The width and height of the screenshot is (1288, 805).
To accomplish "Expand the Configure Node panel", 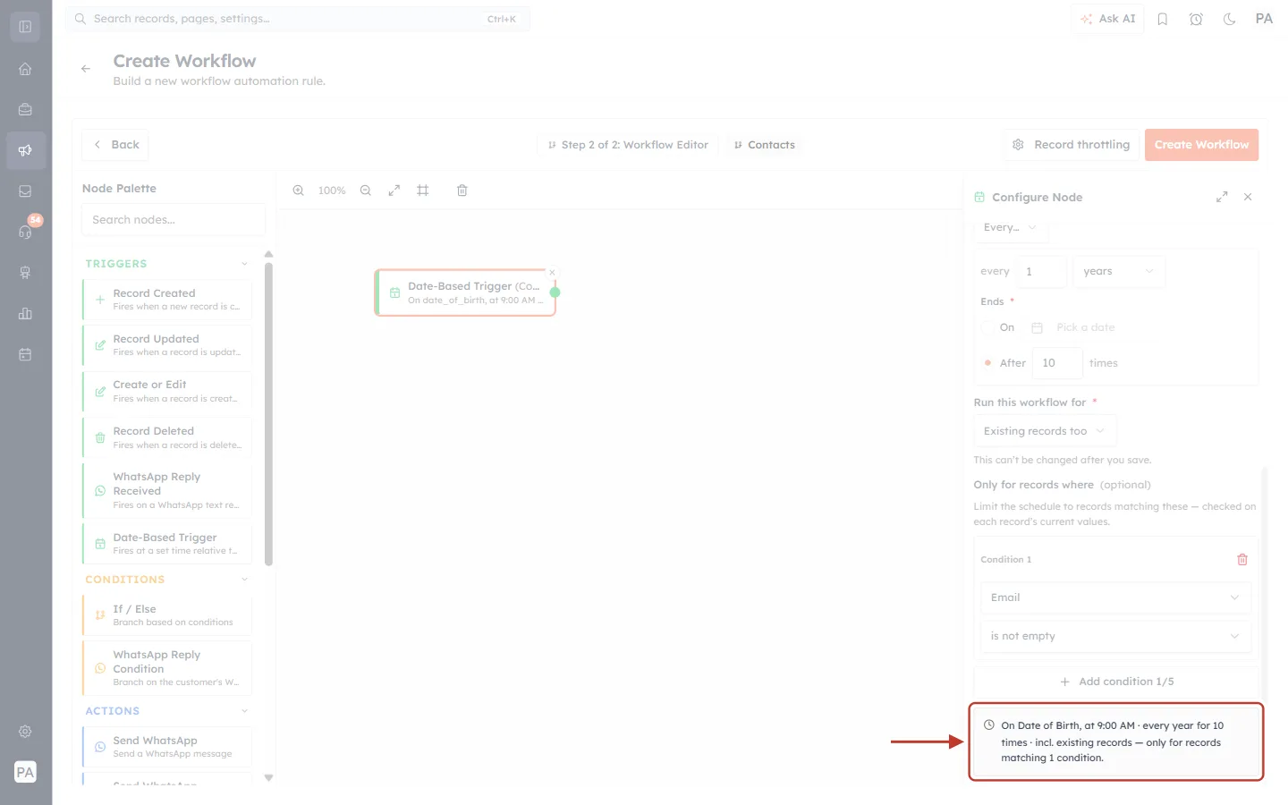I will (1222, 197).
